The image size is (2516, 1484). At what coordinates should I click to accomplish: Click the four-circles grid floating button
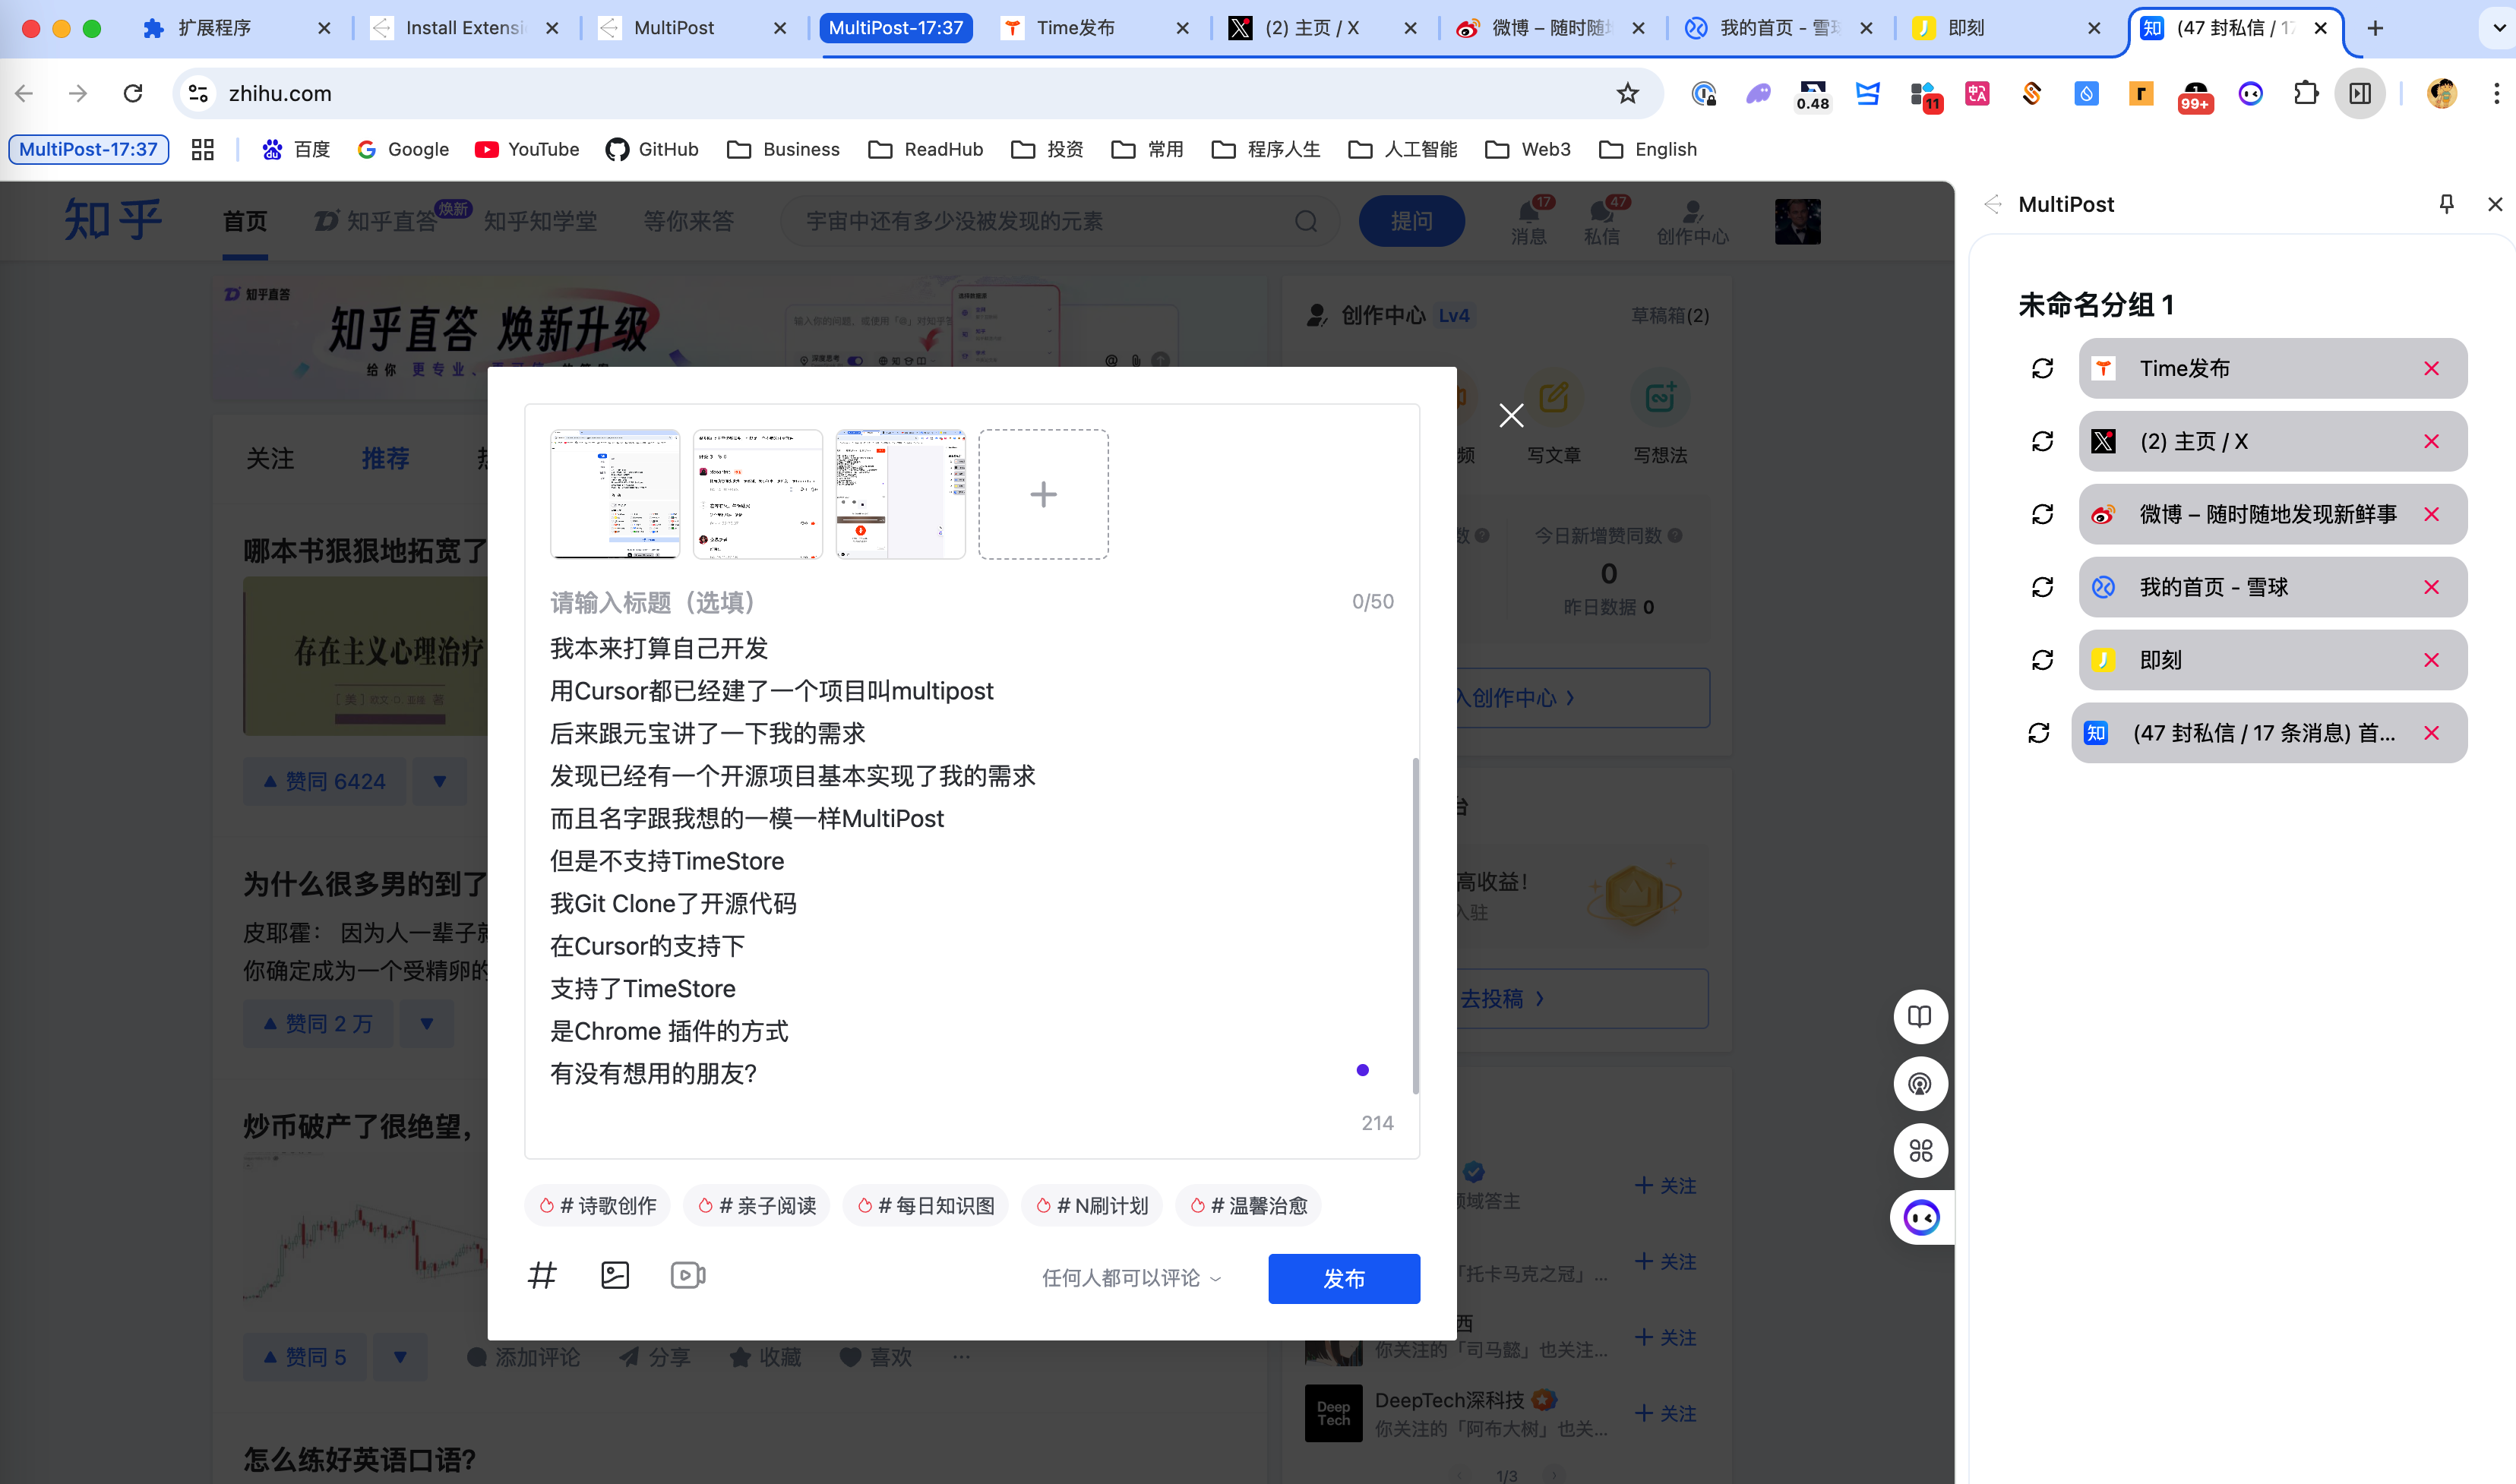(1920, 1151)
